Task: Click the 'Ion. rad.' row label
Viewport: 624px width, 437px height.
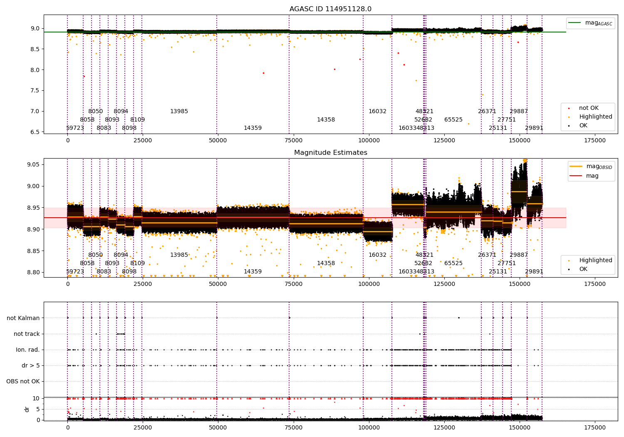Action: click(28, 350)
